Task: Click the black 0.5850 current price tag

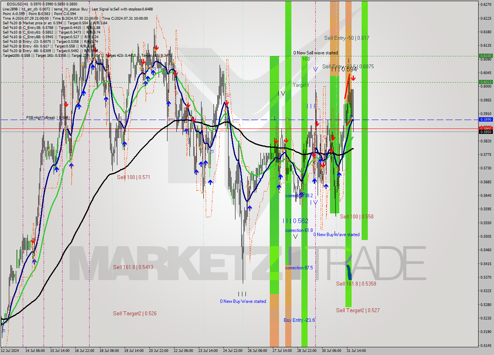Action: click(486, 132)
